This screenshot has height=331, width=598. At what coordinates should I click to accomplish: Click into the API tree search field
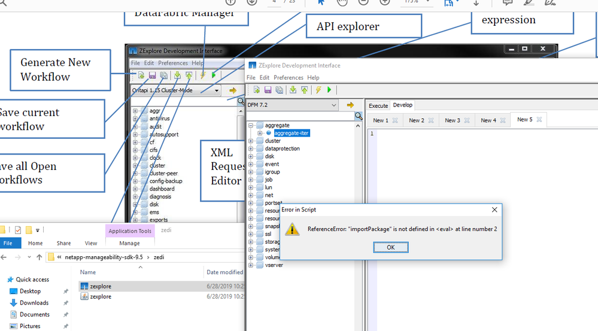point(300,116)
